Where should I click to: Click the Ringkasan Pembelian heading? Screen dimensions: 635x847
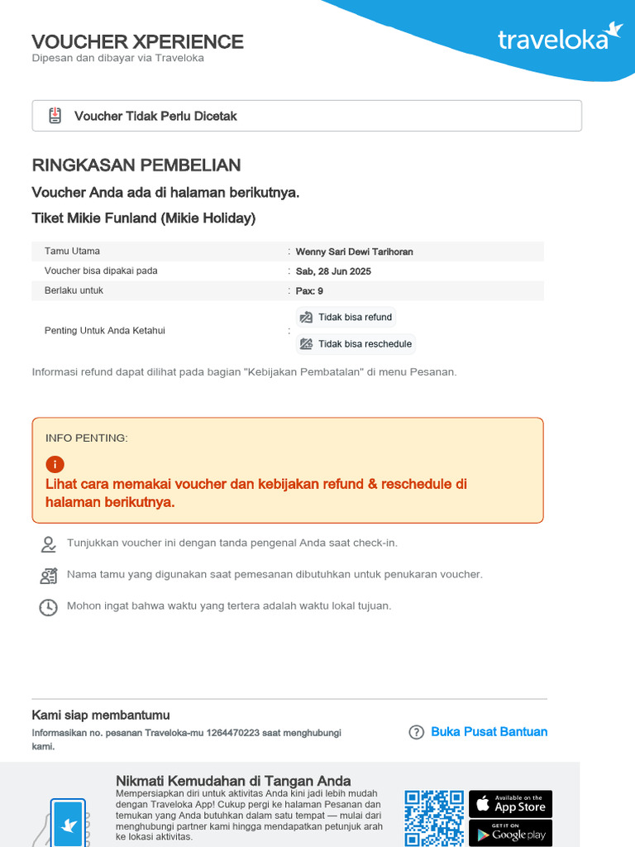(136, 165)
